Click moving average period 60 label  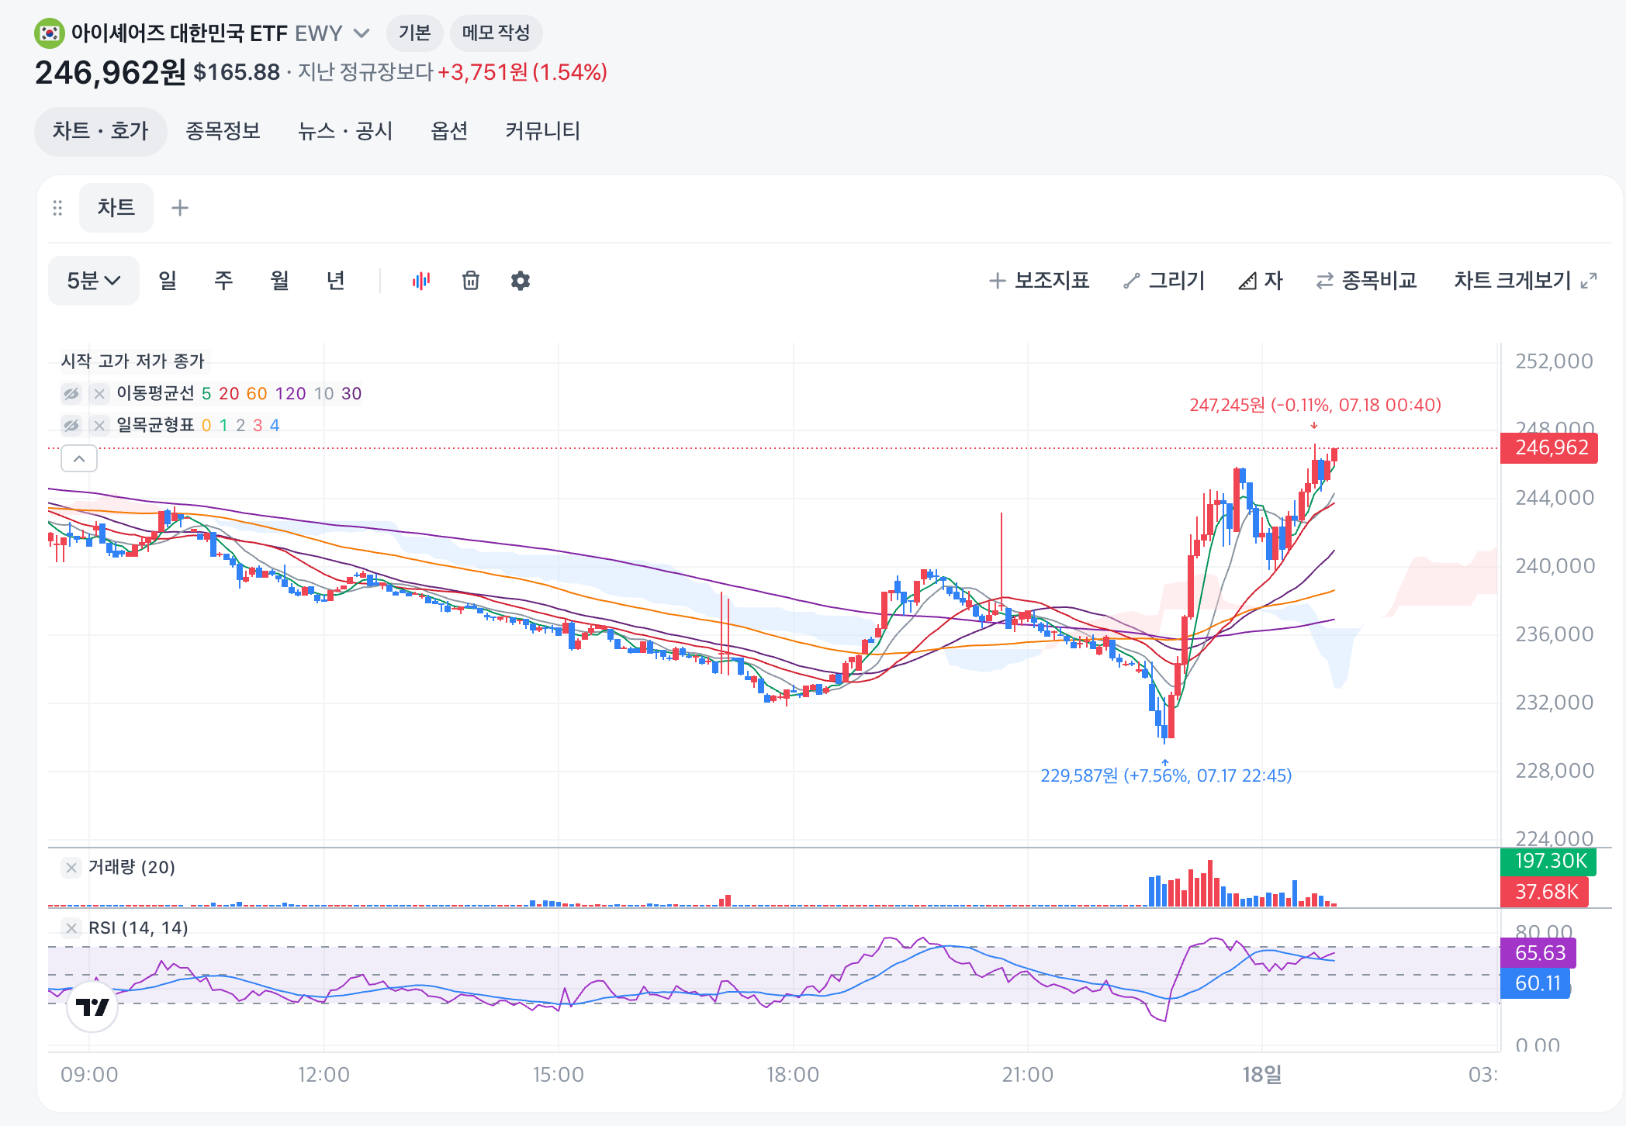[x=257, y=394]
